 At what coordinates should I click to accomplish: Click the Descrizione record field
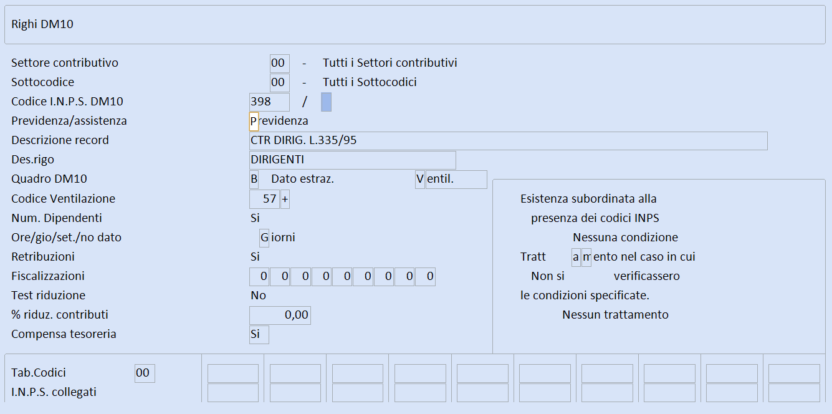[508, 140]
